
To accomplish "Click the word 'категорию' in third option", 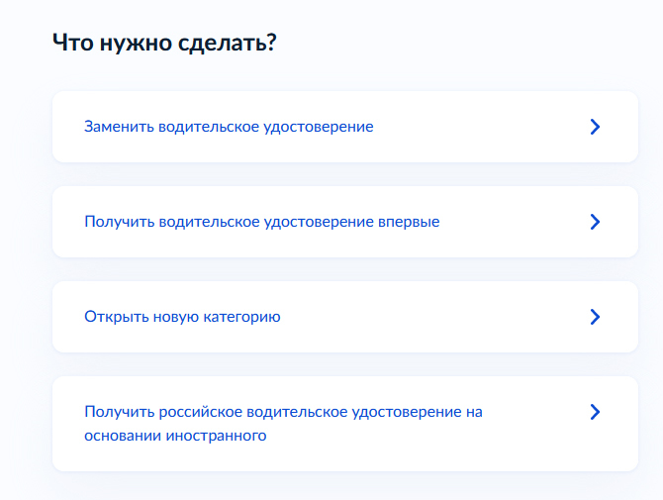I will tap(246, 317).
